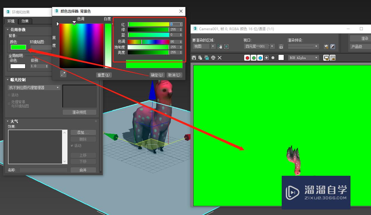The height and width of the screenshot is (215, 371).
Task: Toggle the green channel display
Action: click(254, 58)
